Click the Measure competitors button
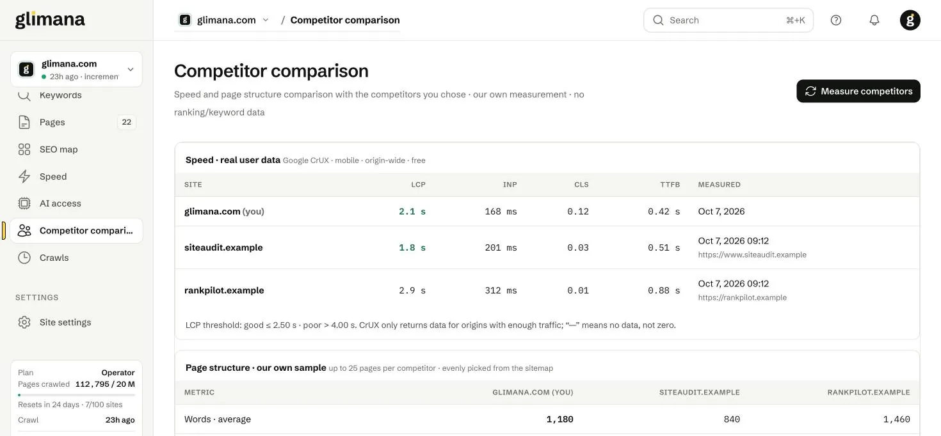The height and width of the screenshot is (436, 941). coord(858,91)
